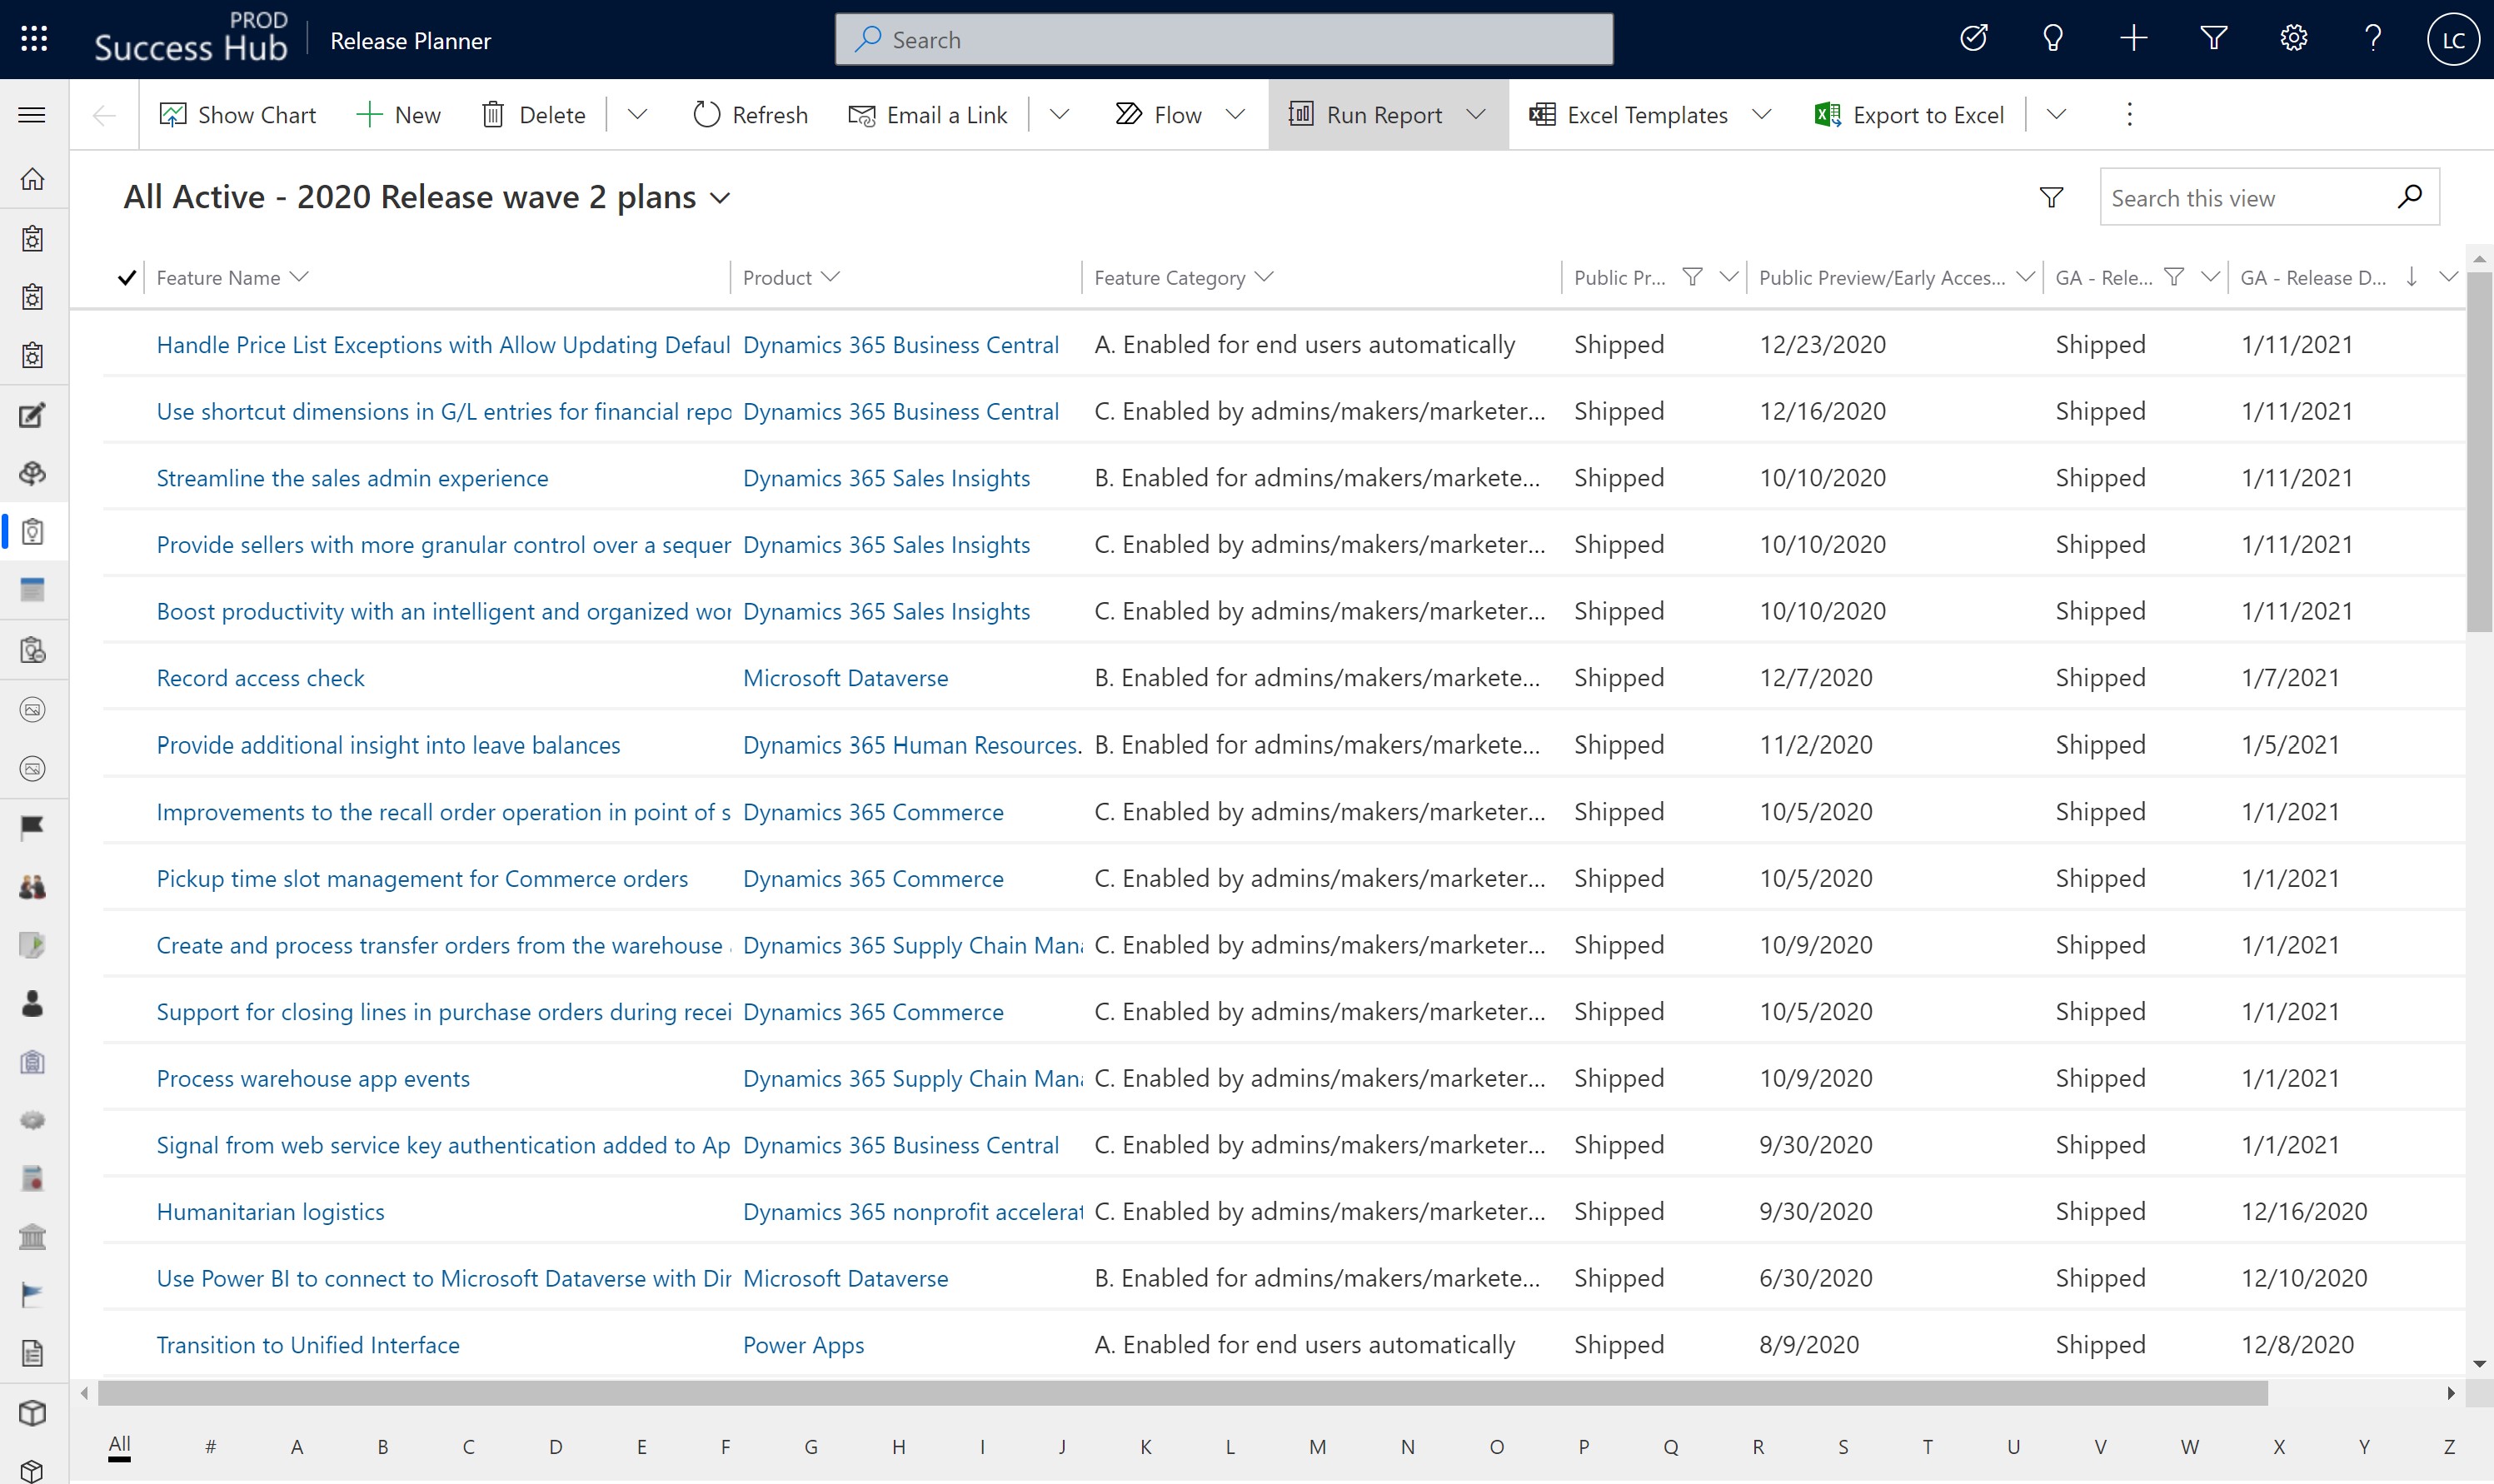Image resolution: width=2494 pixels, height=1484 pixels.
Task: Open Settings from the top bar
Action: click(2292, 38)
